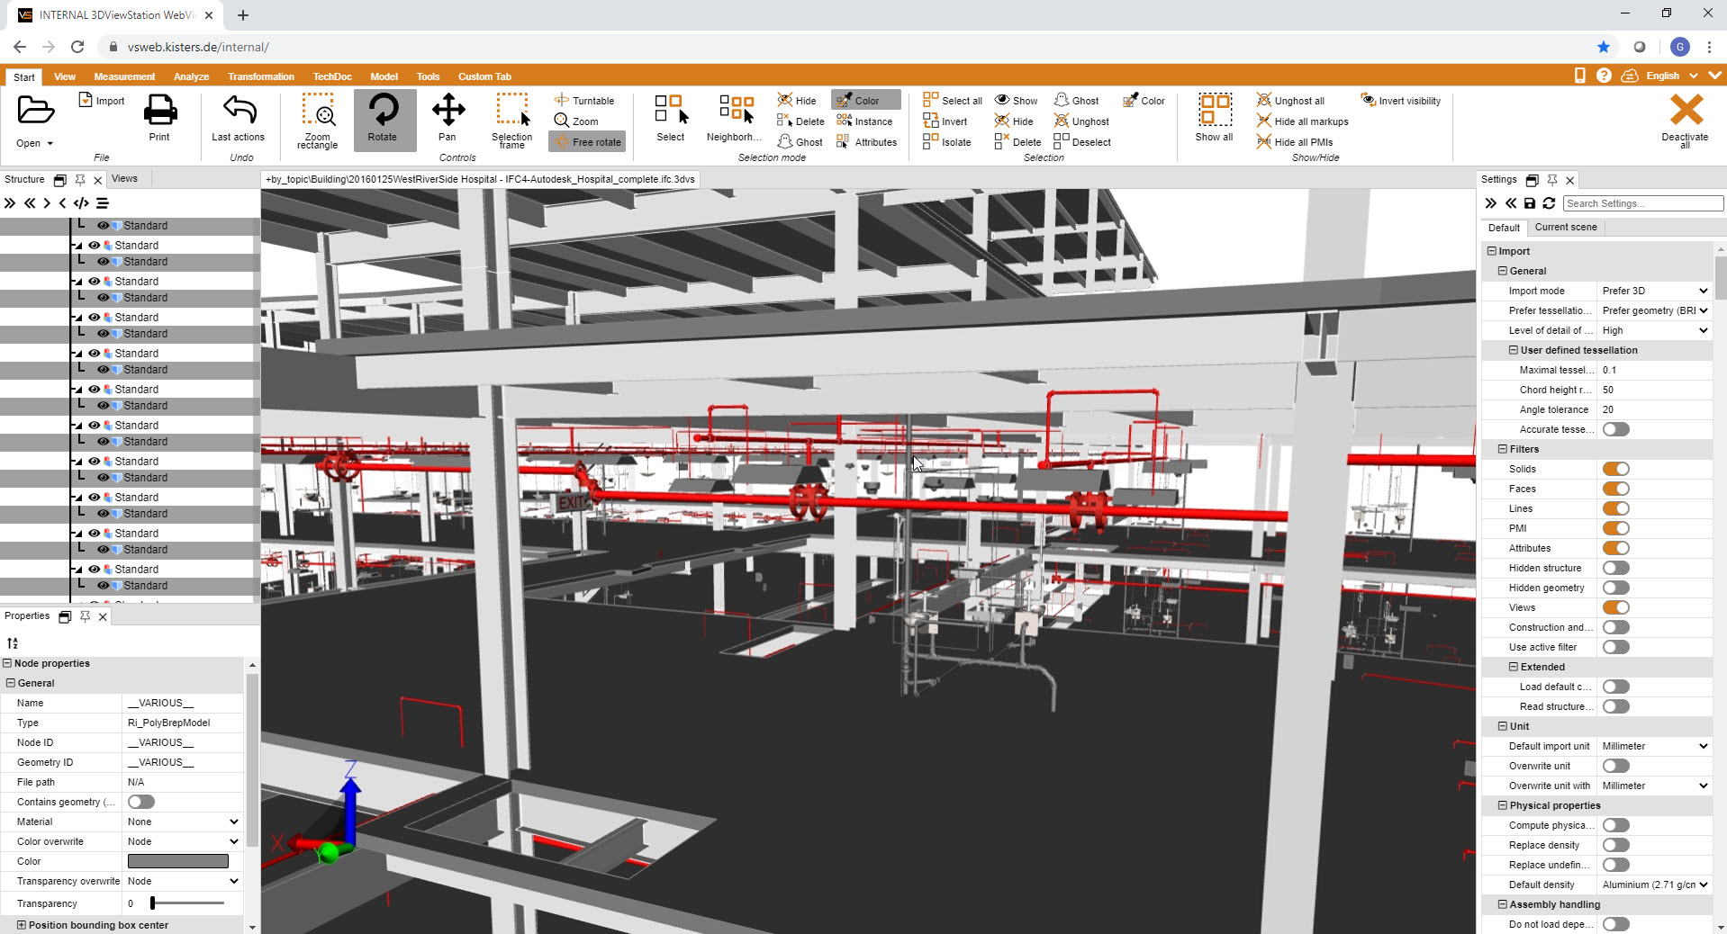Enable Hidden geometry filter
Viewport: 1727px width, 934px height.
point(1616,588)
